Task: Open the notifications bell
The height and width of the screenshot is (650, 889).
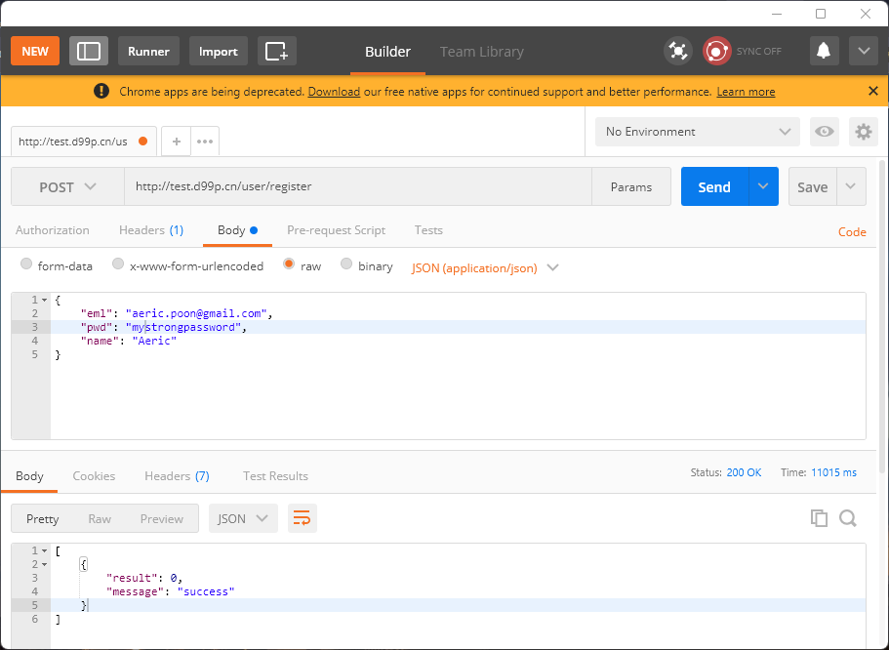Action: 824,51
